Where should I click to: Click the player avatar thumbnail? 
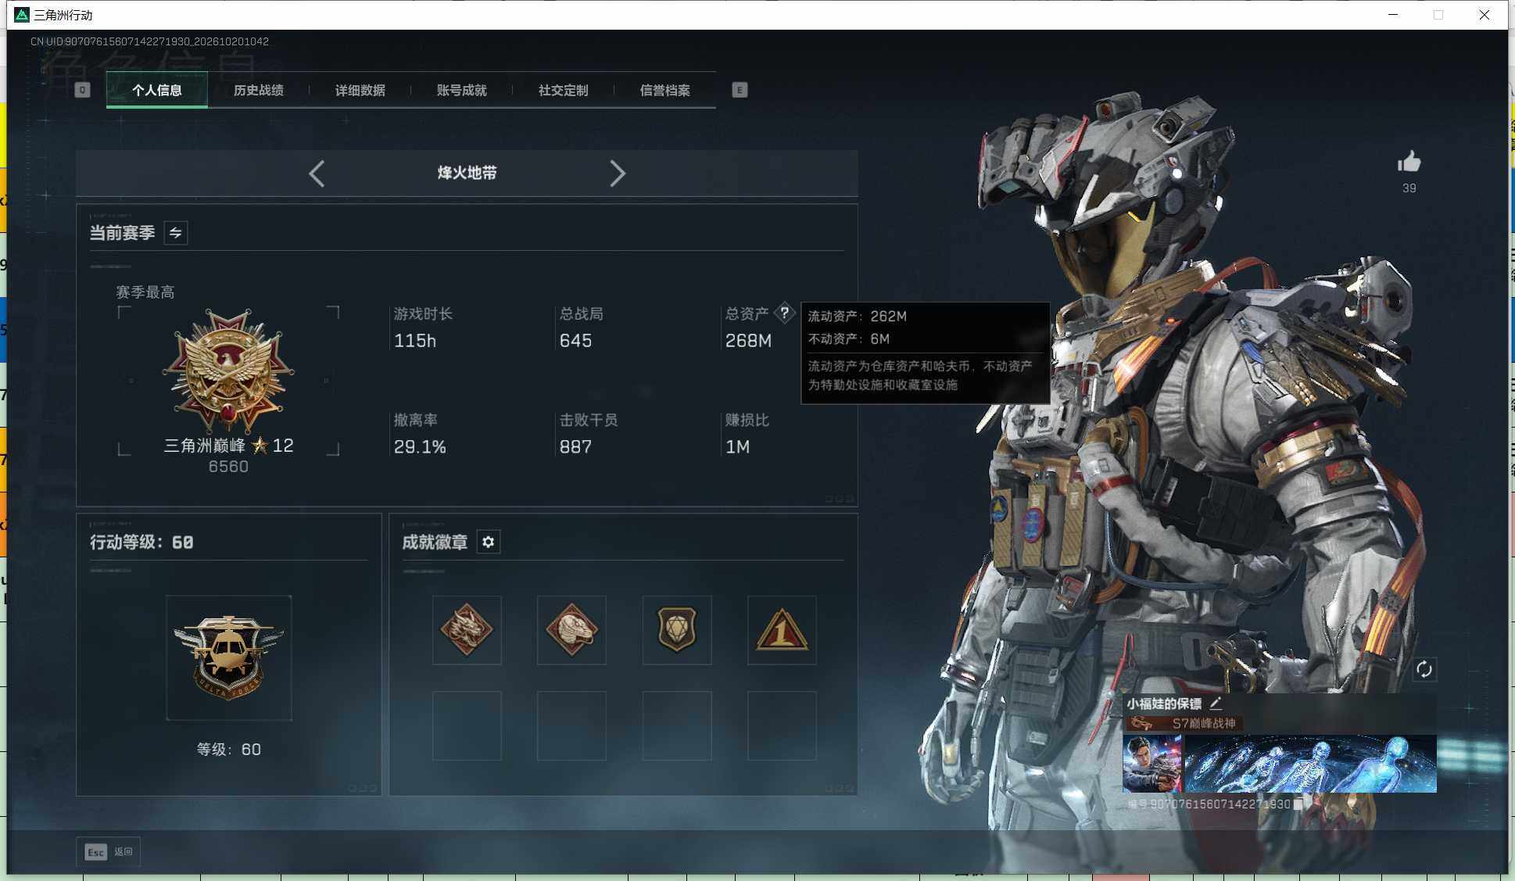click(x=1151, y=764)
